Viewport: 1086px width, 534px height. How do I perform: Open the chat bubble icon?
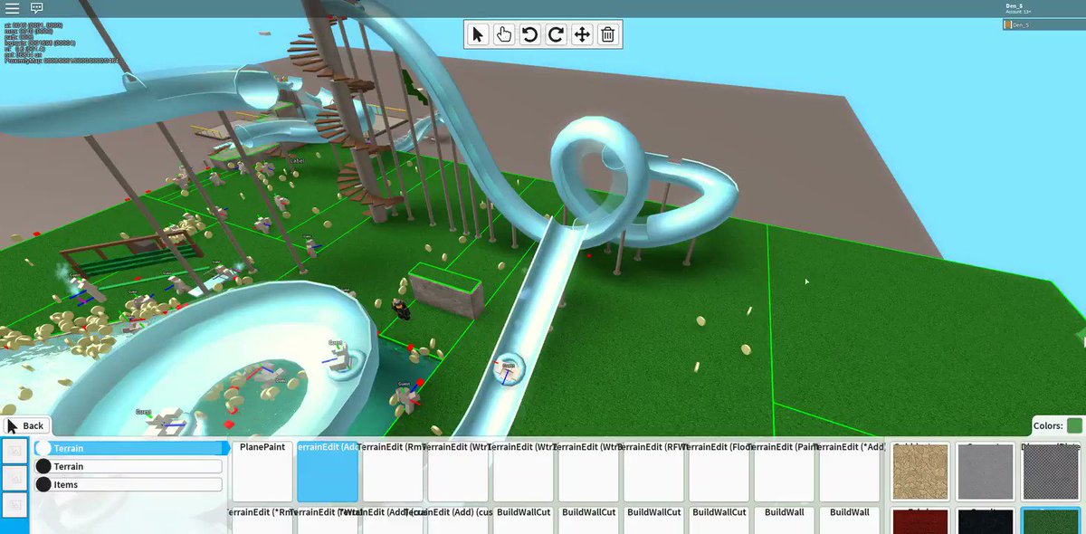pyautogui.click(x=36, y=8)
